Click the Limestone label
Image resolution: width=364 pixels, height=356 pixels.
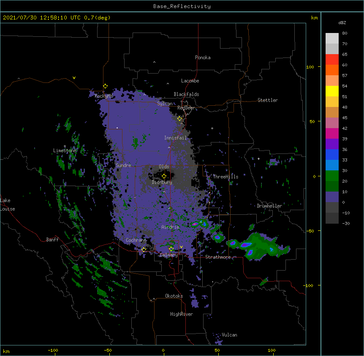coord(65,151)
